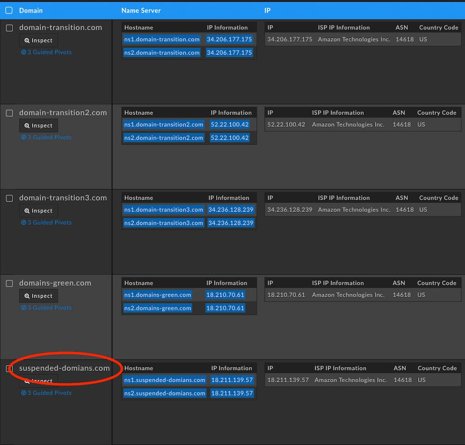
Task: Click hostname ns2.domains-green.com
Action: [x=158, y=308]
